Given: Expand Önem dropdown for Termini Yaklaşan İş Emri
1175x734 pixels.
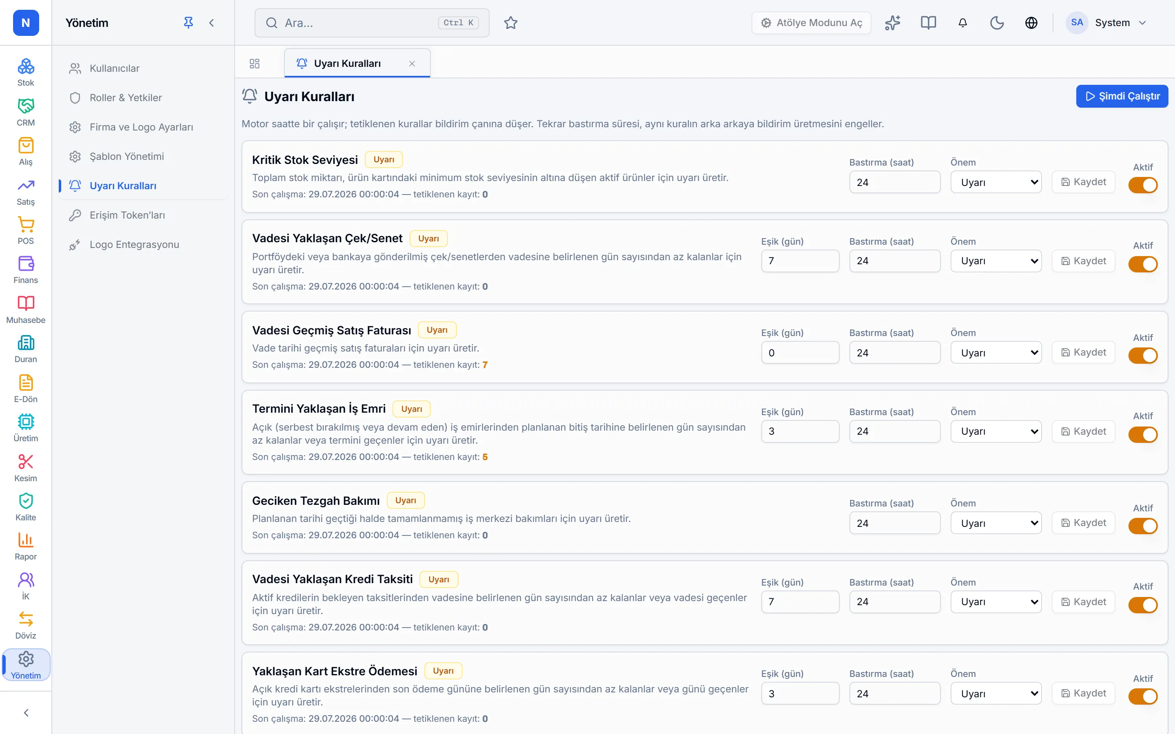Looking at the screenshot, I should point(996,431).
